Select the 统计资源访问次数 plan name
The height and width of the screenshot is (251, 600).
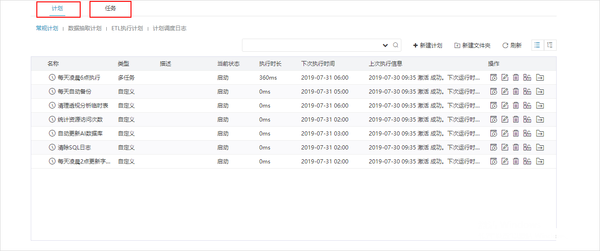pyautogui.click(x=80, y=120)
